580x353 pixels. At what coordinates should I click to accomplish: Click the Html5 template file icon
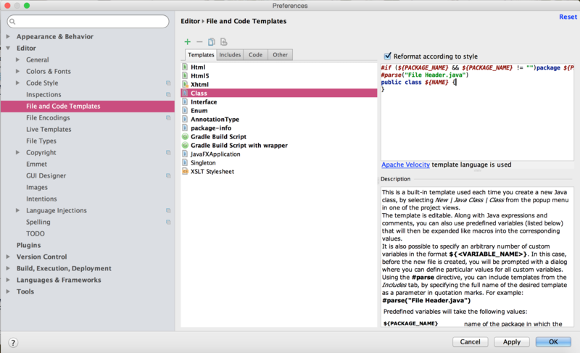click(x=185, y=76)
